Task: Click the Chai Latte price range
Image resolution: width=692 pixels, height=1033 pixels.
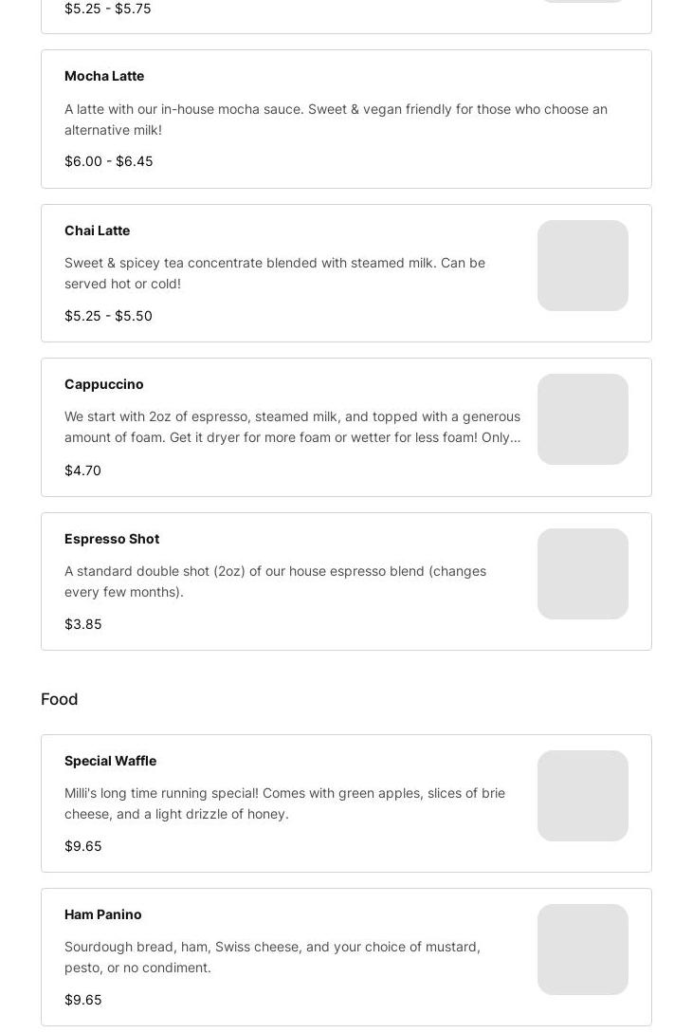Action: point(108,316)
